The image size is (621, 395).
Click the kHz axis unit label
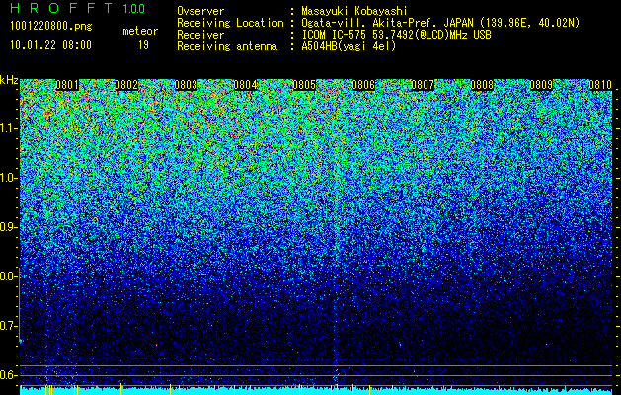click(9, 80)
